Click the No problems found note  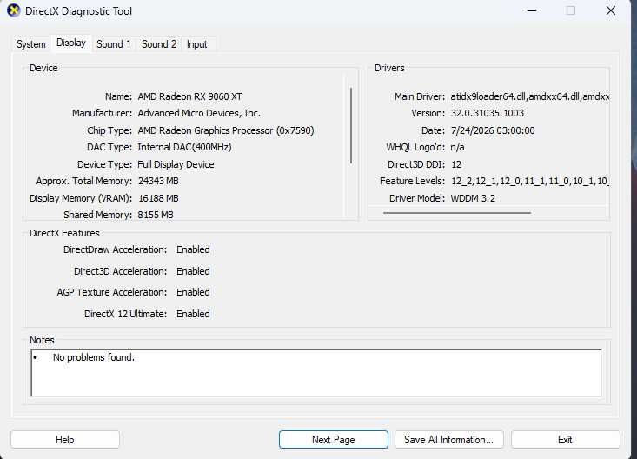click(94, 357)
